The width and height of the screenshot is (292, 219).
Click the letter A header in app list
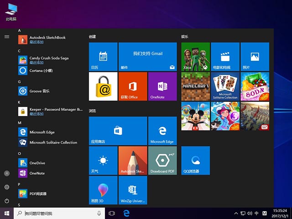[x=19, y=31]
